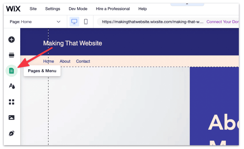
Task: Open the Dev Mode menu
Action: click(78, 9)
